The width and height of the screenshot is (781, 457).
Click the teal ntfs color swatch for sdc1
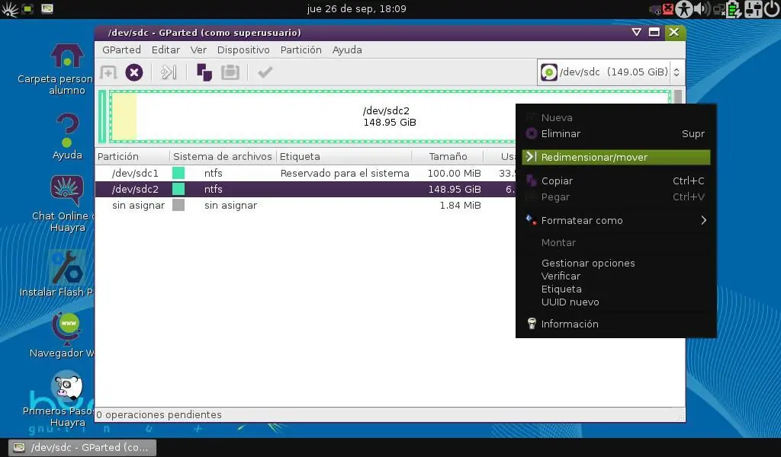pos(178,173)
